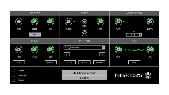The height and width of the screenshot is (95, 169).
Task: Click the RANDOM preset button
Action: [x=99, y=63]
